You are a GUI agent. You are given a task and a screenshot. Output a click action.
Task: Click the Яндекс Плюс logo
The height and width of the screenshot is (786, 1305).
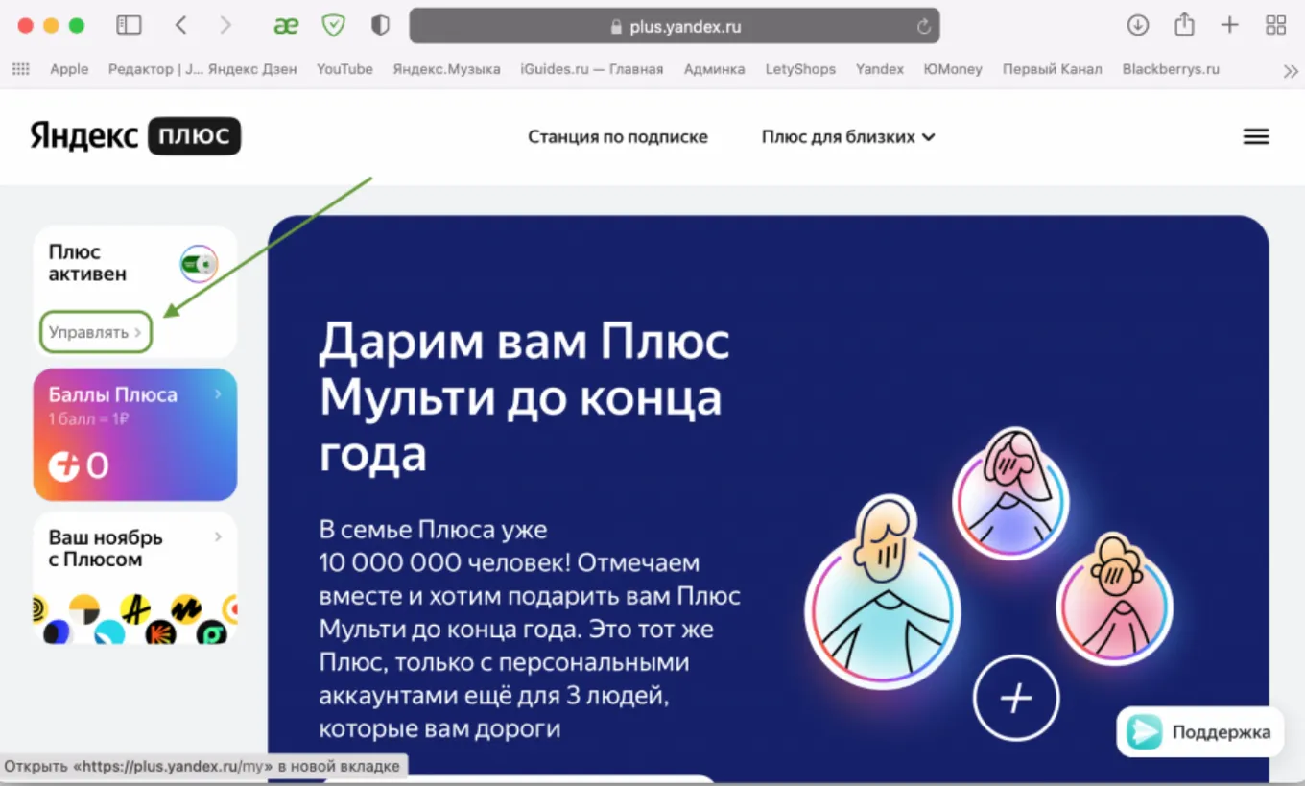click(135, 136)
